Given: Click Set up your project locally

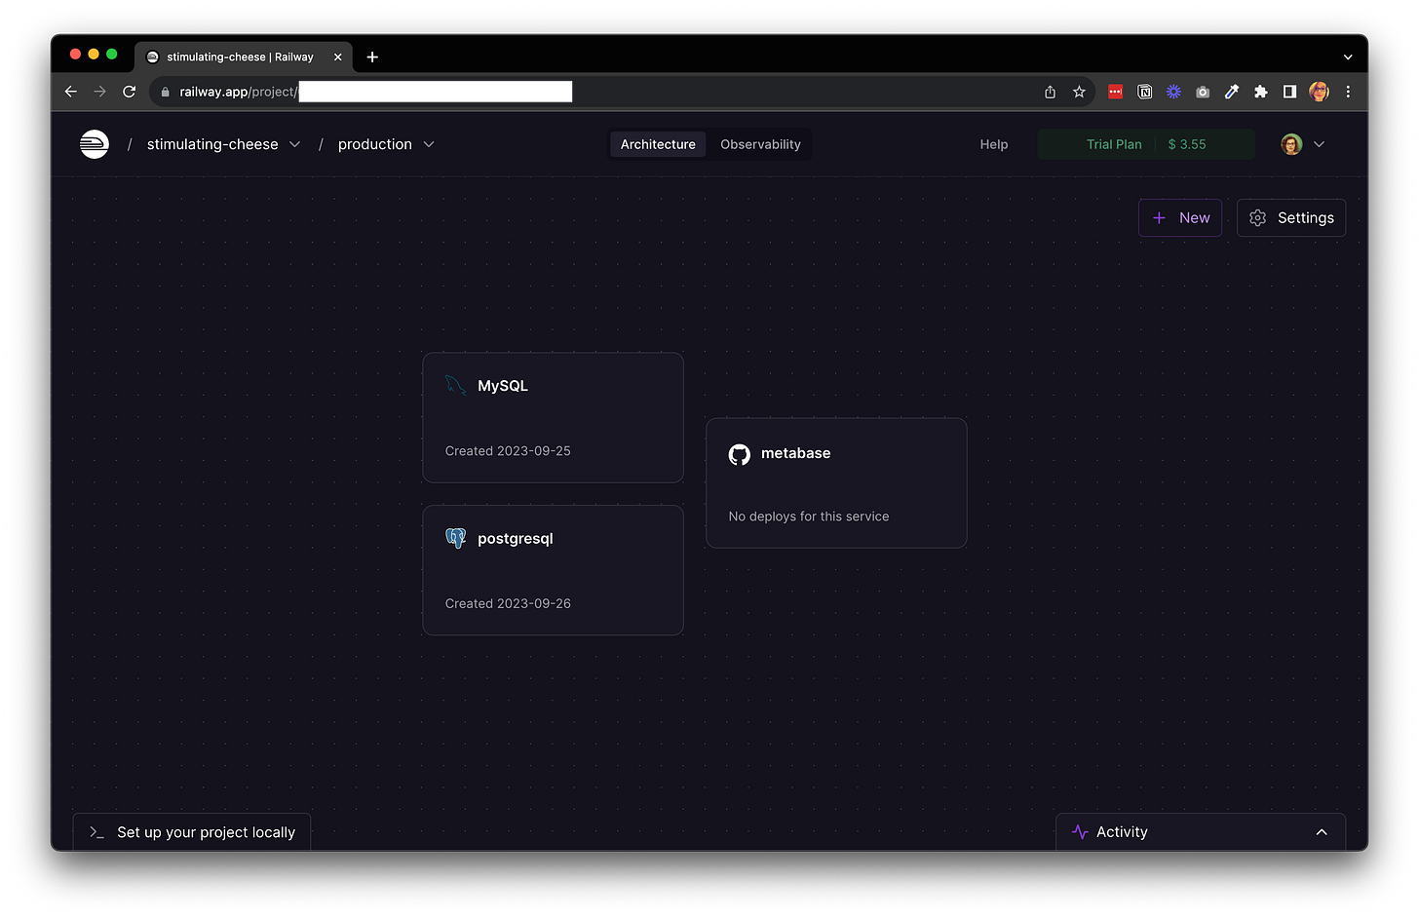Looking at the screenshot, I should click(x=192, y=832).
